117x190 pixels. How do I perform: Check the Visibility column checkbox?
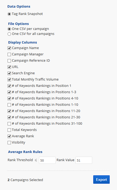pyautogui.click(x=9, y=143)
